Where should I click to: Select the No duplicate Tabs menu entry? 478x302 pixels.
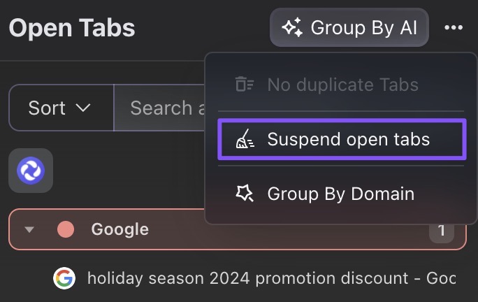click(342, 85)
